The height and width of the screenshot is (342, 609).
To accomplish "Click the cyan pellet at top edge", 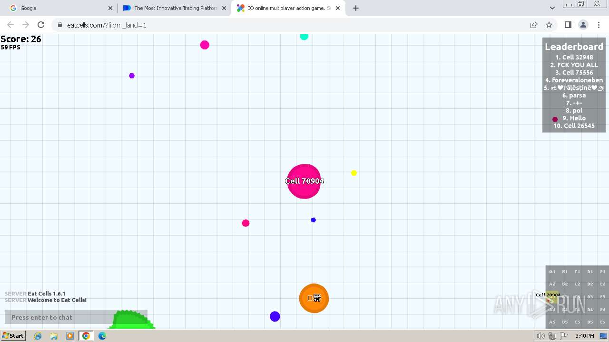I will (x=304, y=37).
